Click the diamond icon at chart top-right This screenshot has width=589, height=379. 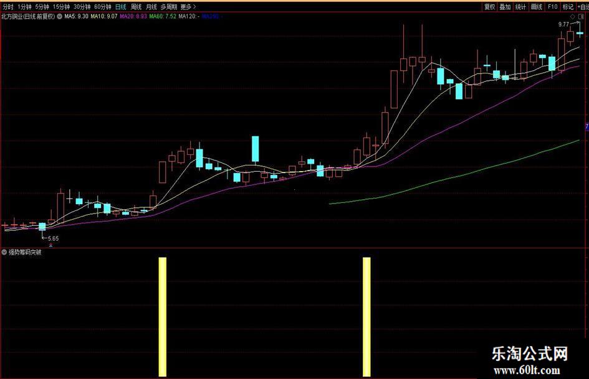pyautogui.click(x=572, y=17)
